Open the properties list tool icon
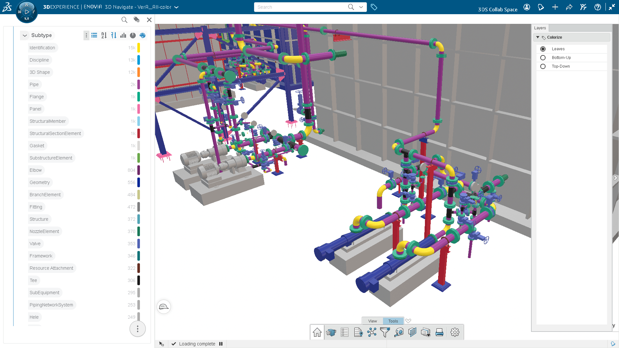 pos(345,332)
